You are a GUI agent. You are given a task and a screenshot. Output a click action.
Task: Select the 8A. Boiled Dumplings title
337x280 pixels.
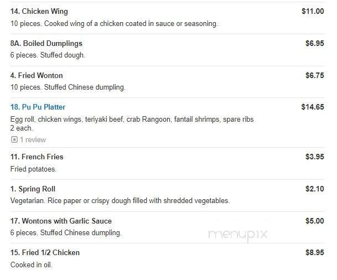click(46, 43)
